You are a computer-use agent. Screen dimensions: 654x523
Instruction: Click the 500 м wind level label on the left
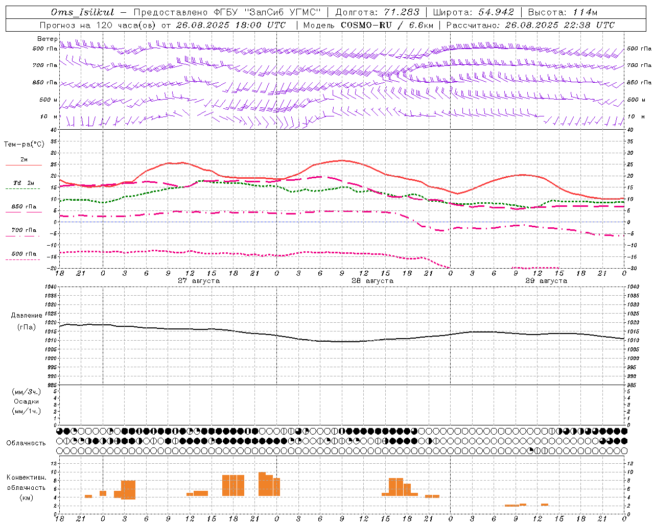pyautogui.click(x=49, y=100)
